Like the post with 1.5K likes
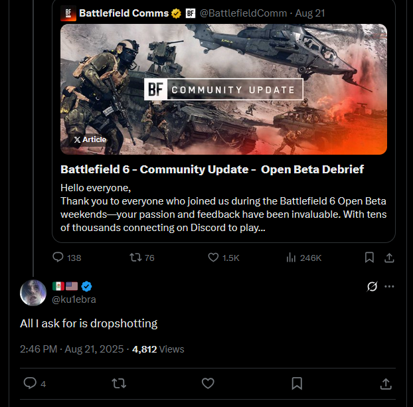Screen dimensions: 413x407 pos(223,258)
